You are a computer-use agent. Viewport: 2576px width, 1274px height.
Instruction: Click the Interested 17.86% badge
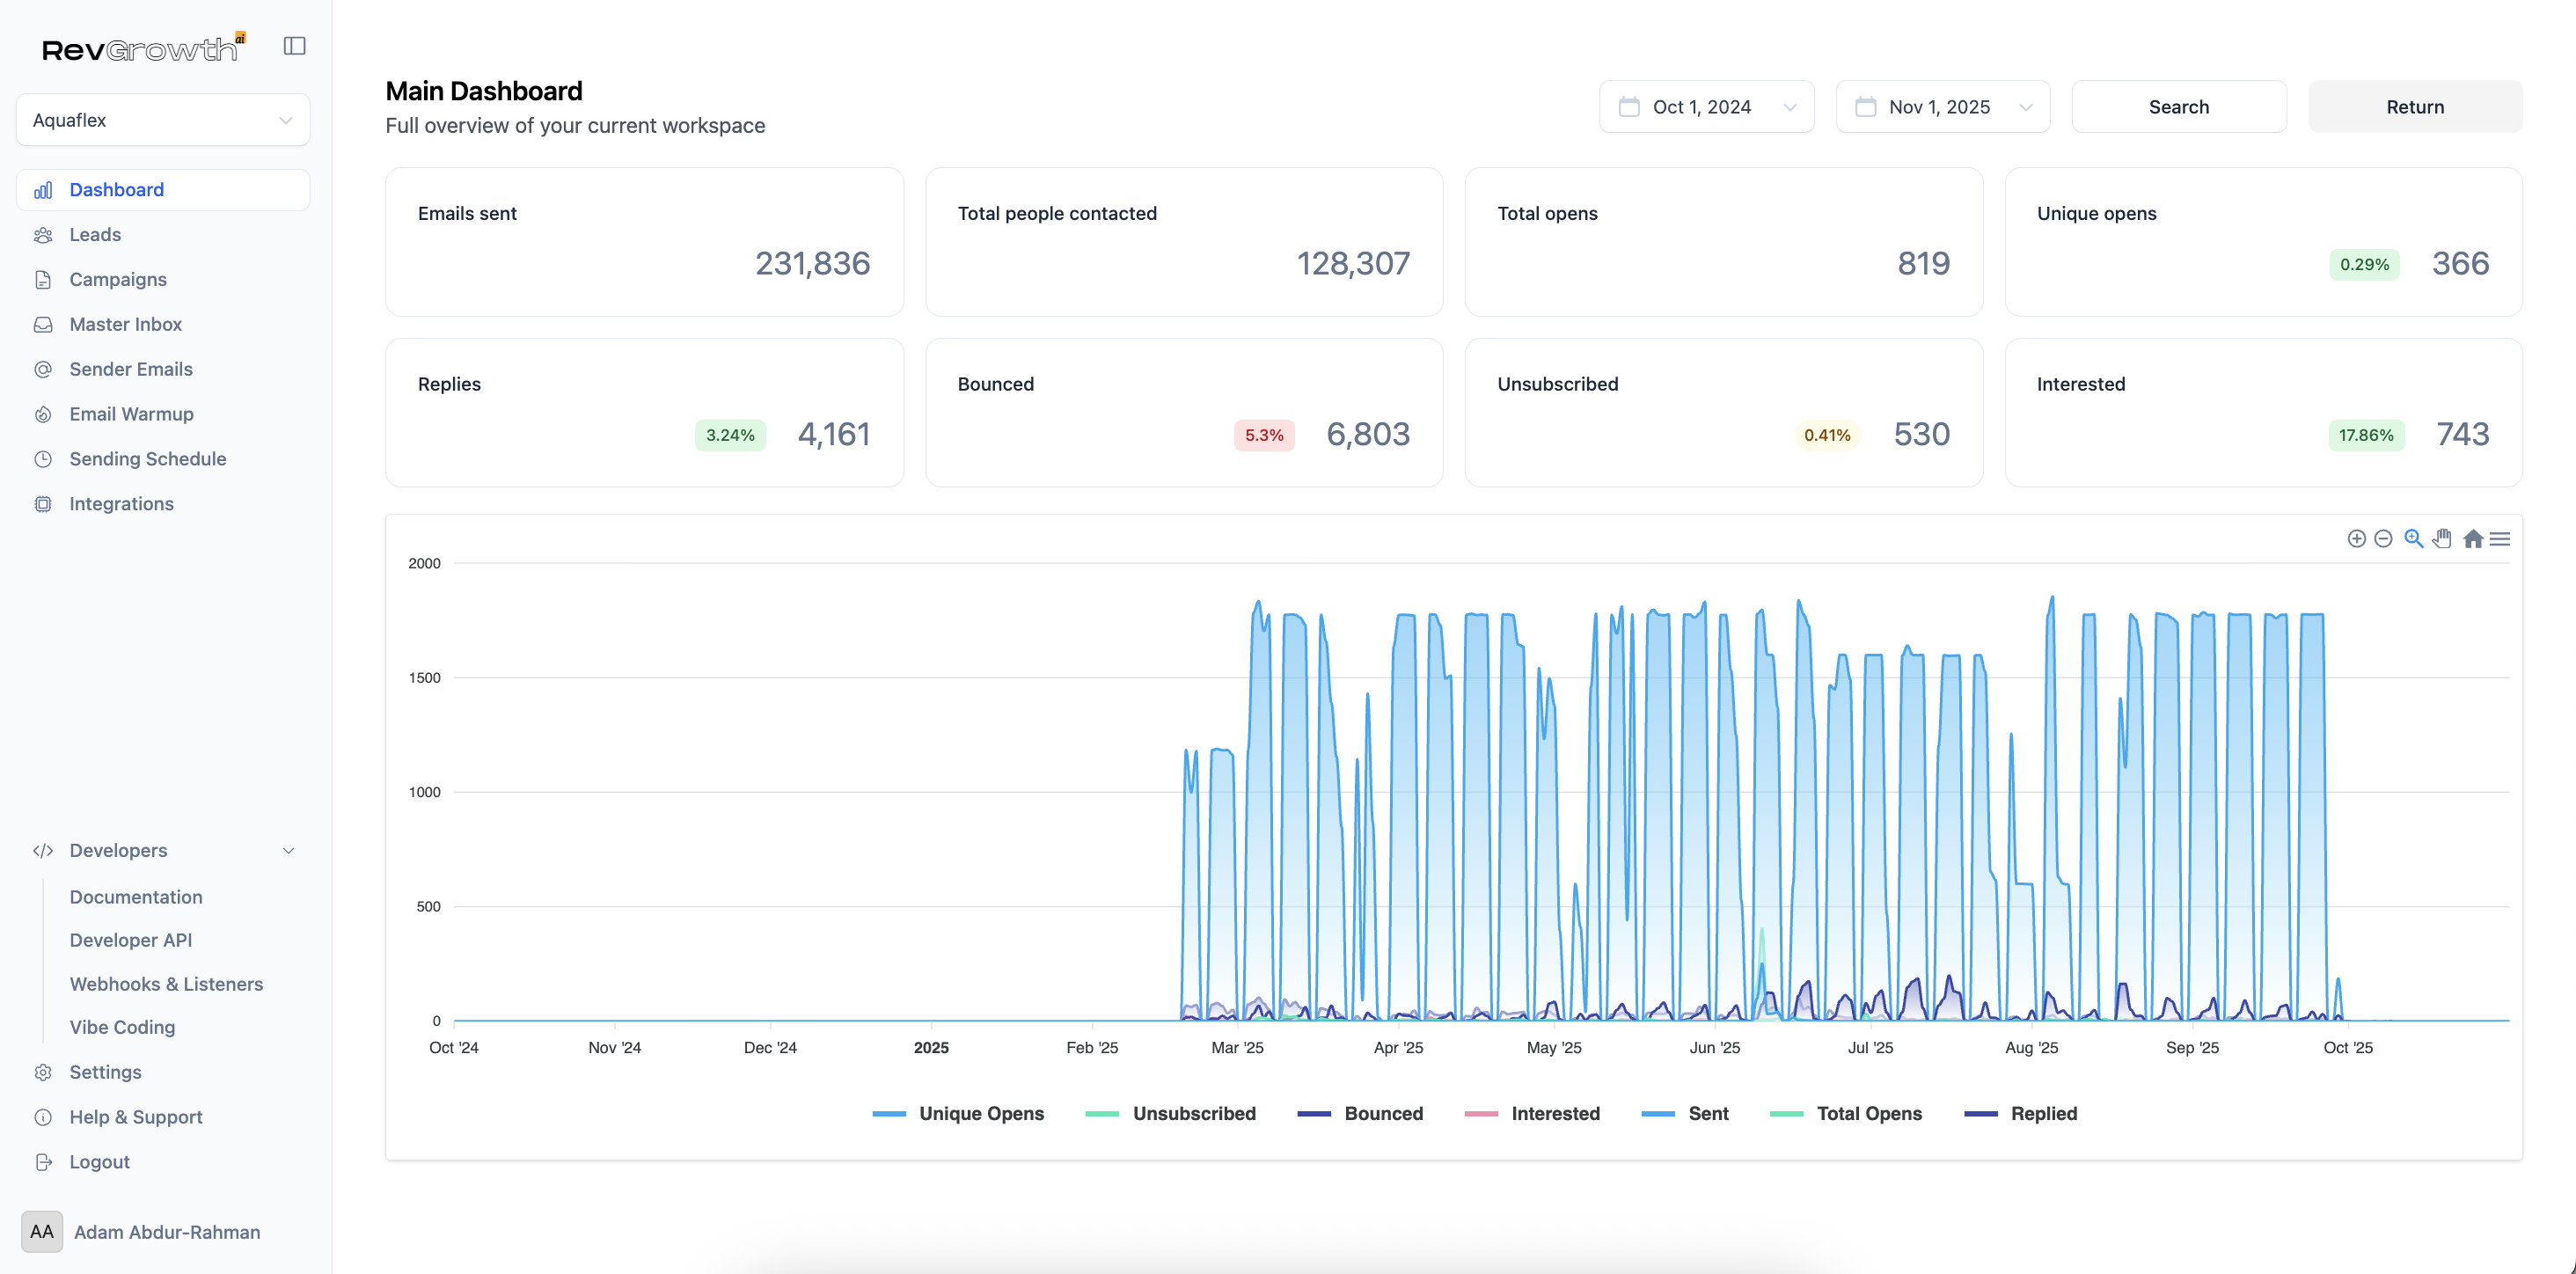click(x=2366, y=436)
